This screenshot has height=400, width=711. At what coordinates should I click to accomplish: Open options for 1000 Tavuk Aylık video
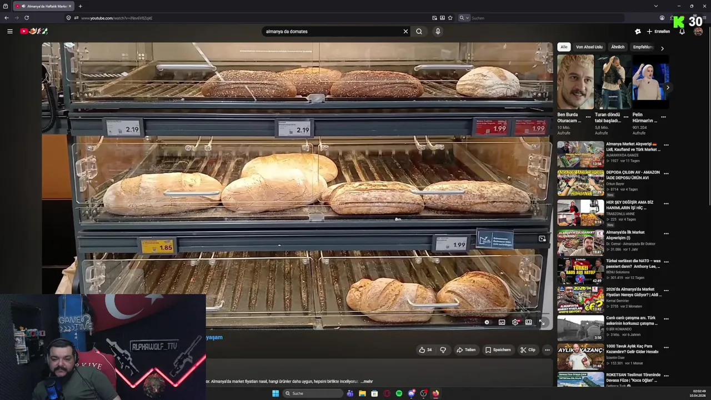click(666, 348)
